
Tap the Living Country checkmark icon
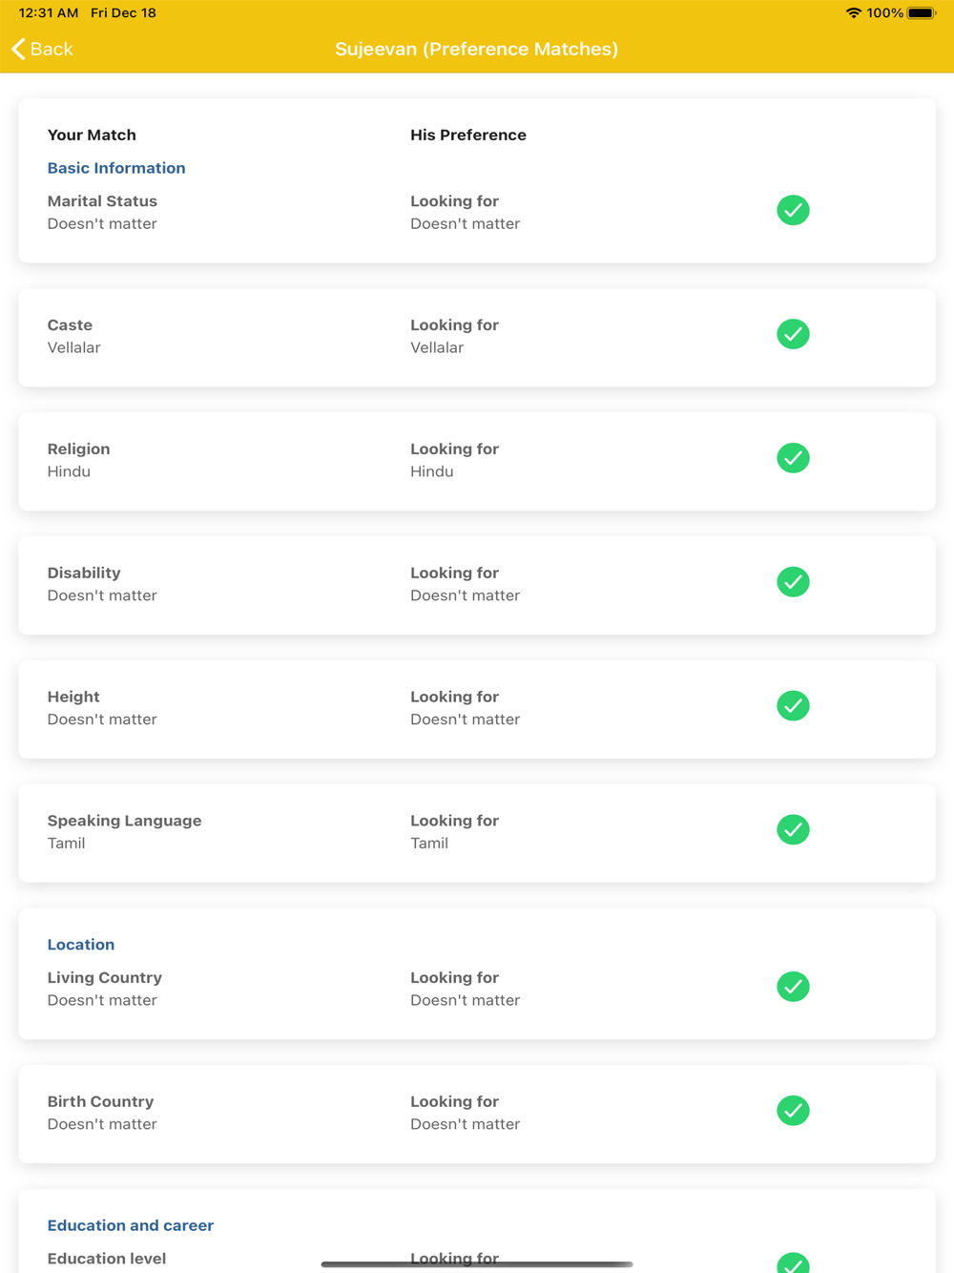[793, 987]
